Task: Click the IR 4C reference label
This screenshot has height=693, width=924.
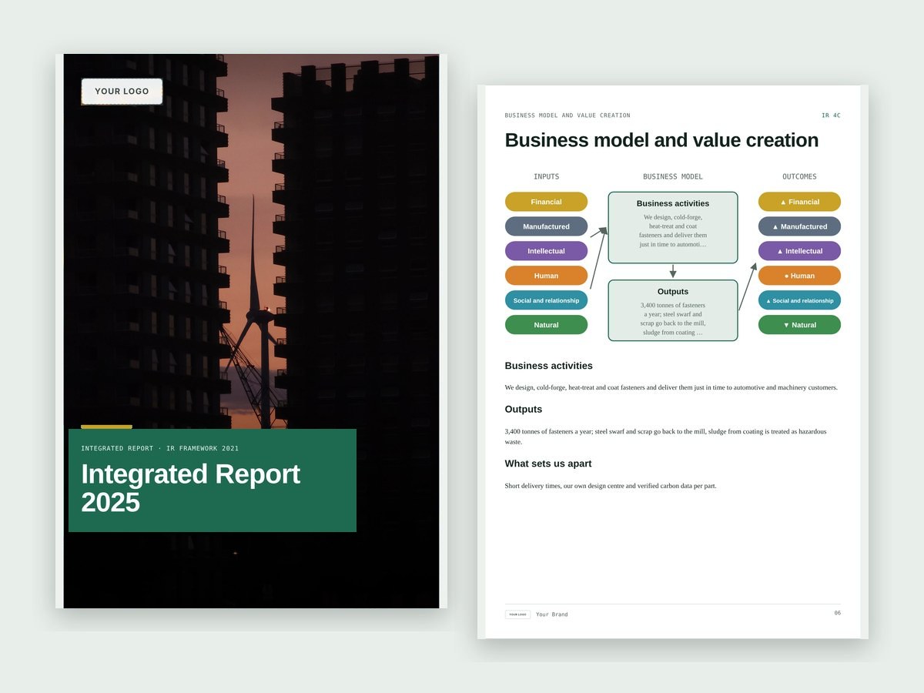Action: coord(831,115)
